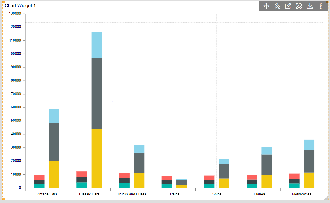Open the chart style squiggle icon
Screen dimensions: 330x203
tap(277, 6)
